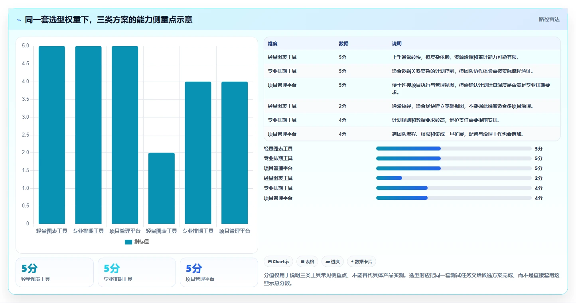Click the 5.0 y-axis label
The image size is (576, 303).
[x=25, y=46]
